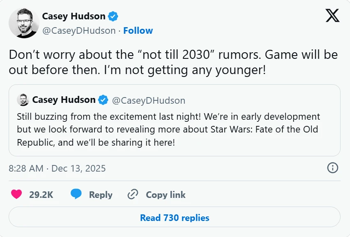Open the bold Casey Hudson name at top

click(74, 16)
